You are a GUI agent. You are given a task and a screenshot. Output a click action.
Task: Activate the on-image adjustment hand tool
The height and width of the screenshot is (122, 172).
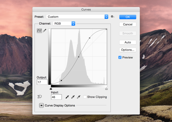(x=40, y=96)
